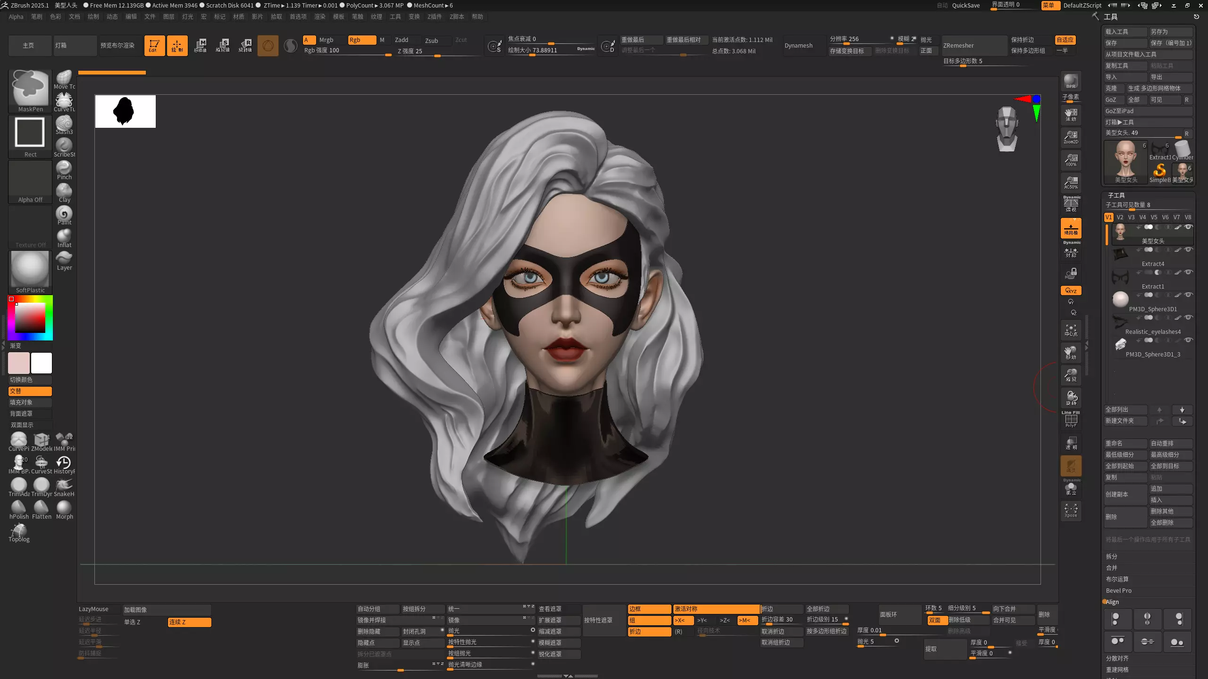Select the hPolish brush
This screenshot has width=1208, height=679.
click(19, 509)
